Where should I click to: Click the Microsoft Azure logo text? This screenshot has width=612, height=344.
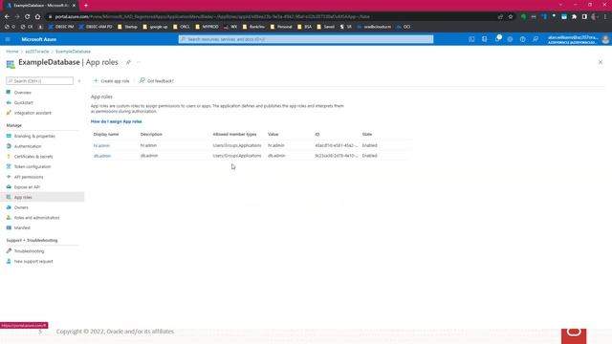pyautogui.click(x=38, y=39)
